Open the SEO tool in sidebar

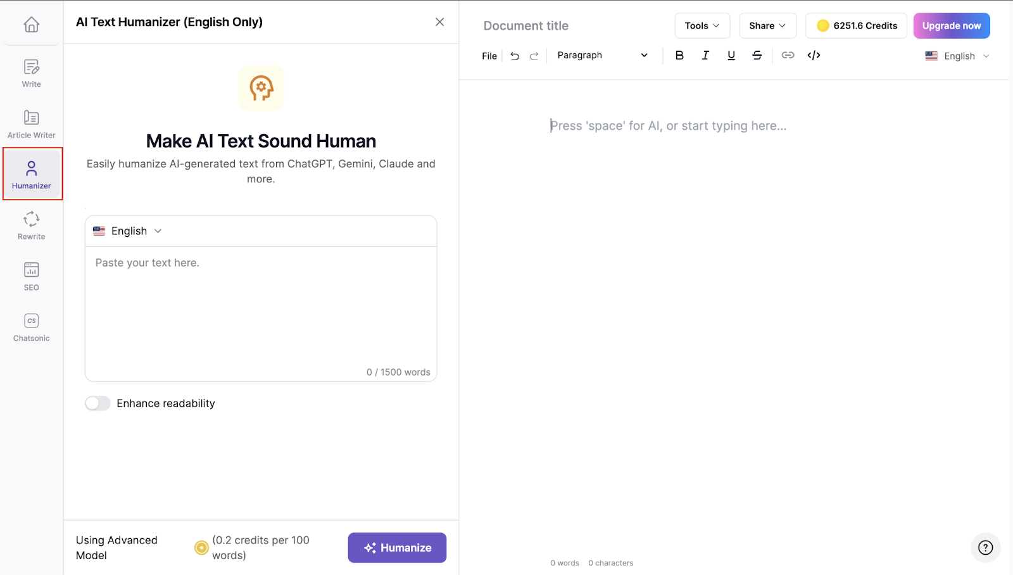(x=32, y=276)
